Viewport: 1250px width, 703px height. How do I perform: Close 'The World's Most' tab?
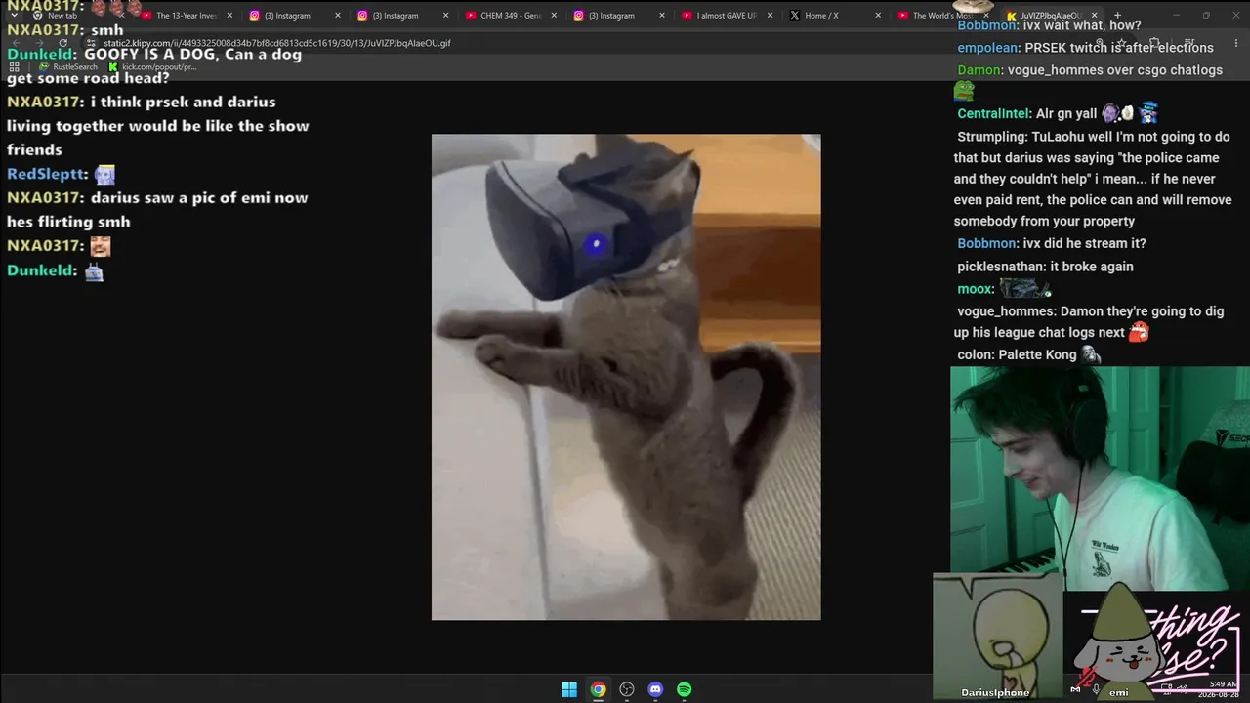(985, 16)
